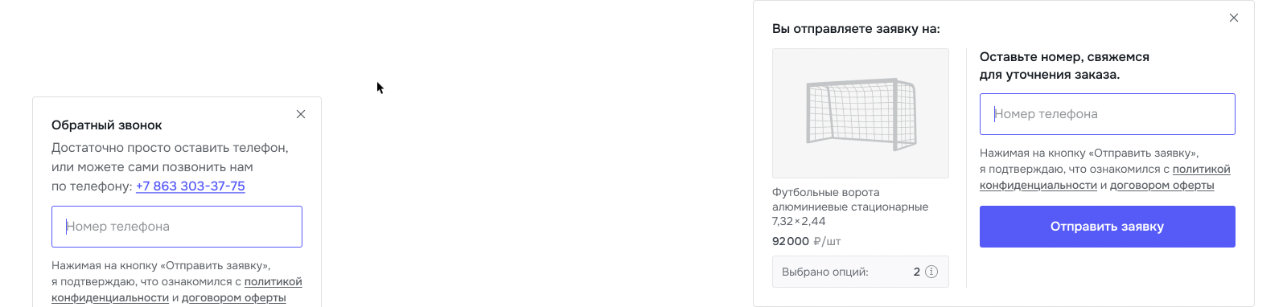This screenshot has width=1287, height=307.
Task: Open privacy policy link in callback popup
Action: (x=177, y=289)
